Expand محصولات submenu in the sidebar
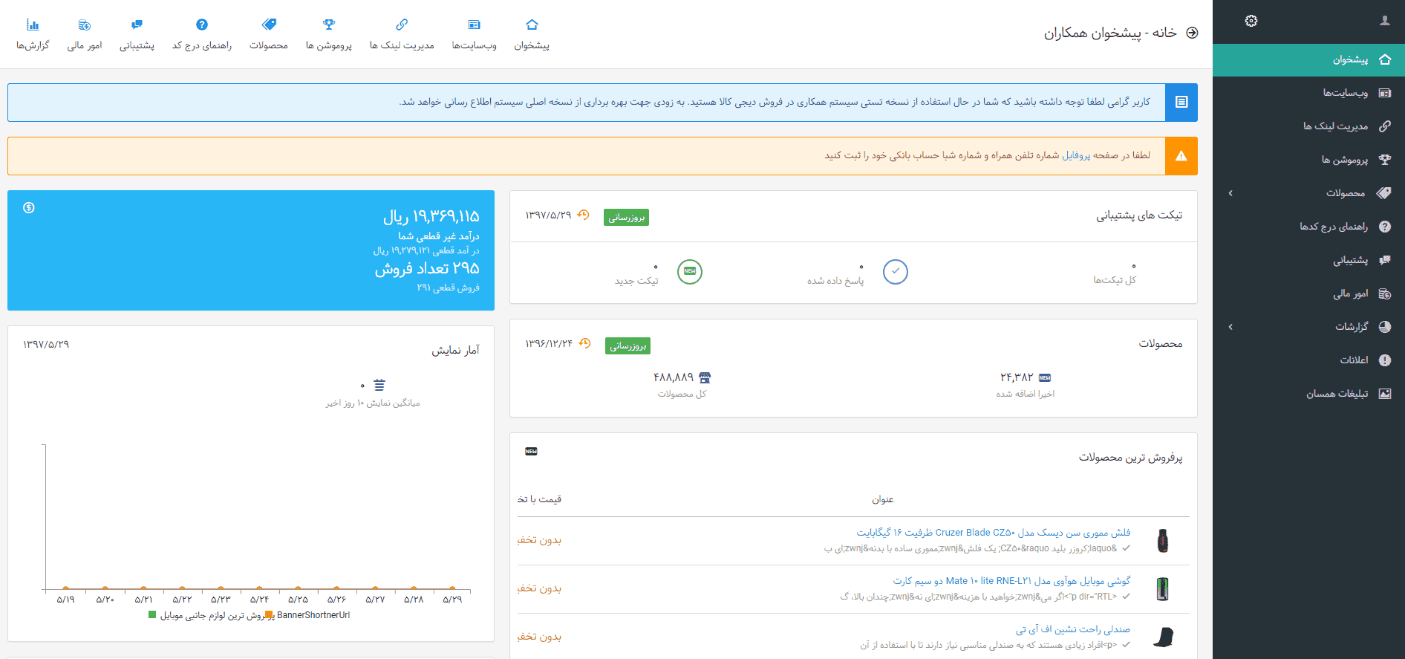1405x659 pixels. [1230, 193]
